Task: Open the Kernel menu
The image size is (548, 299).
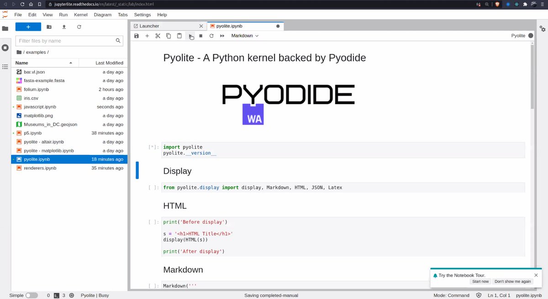Action: click(81, 15)
